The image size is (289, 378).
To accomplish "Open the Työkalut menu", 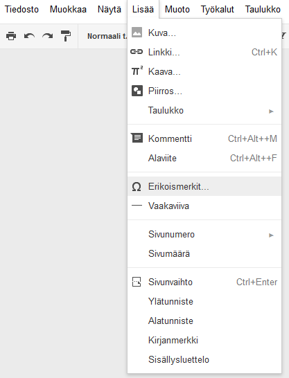I will (218, 10).
